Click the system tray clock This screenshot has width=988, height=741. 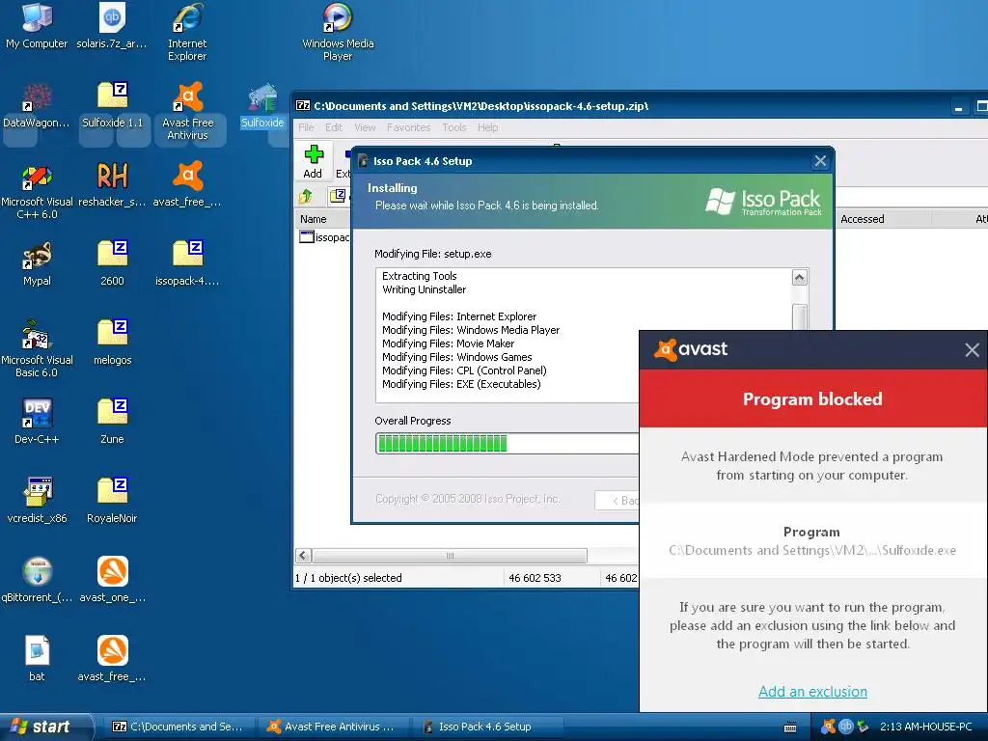[x=925, y=727]
